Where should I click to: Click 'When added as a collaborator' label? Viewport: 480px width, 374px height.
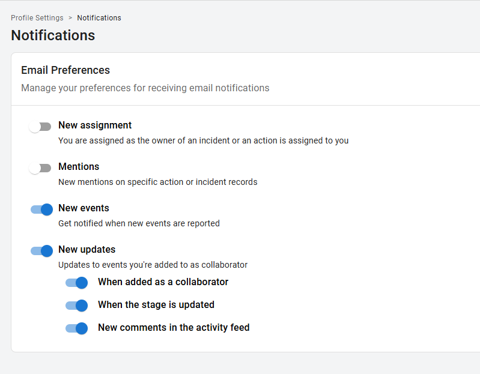pos(163,282)
